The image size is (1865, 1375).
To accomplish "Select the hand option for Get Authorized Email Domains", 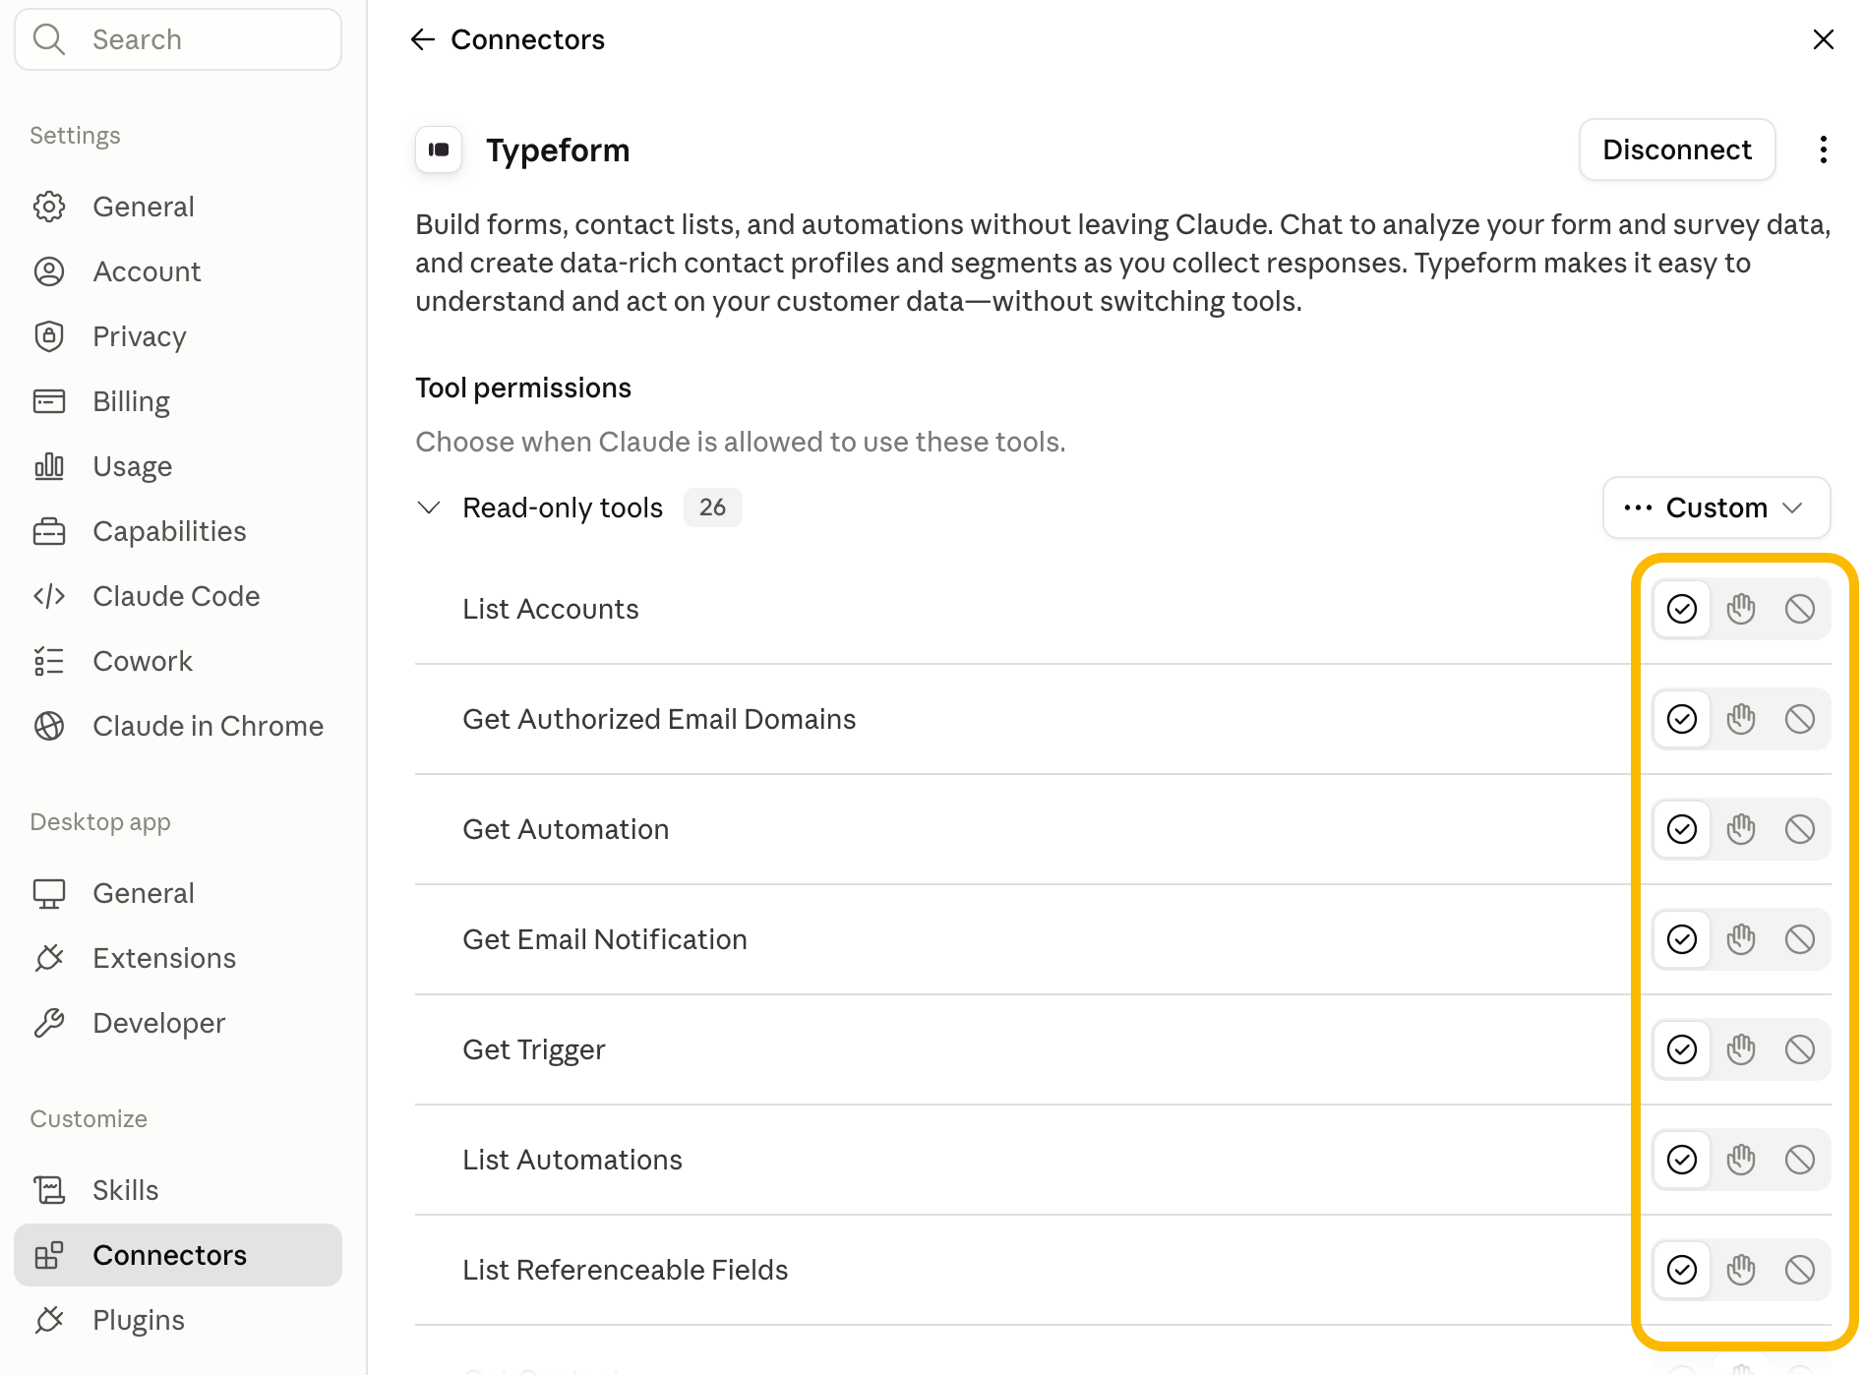I will tap(1741, 719).
